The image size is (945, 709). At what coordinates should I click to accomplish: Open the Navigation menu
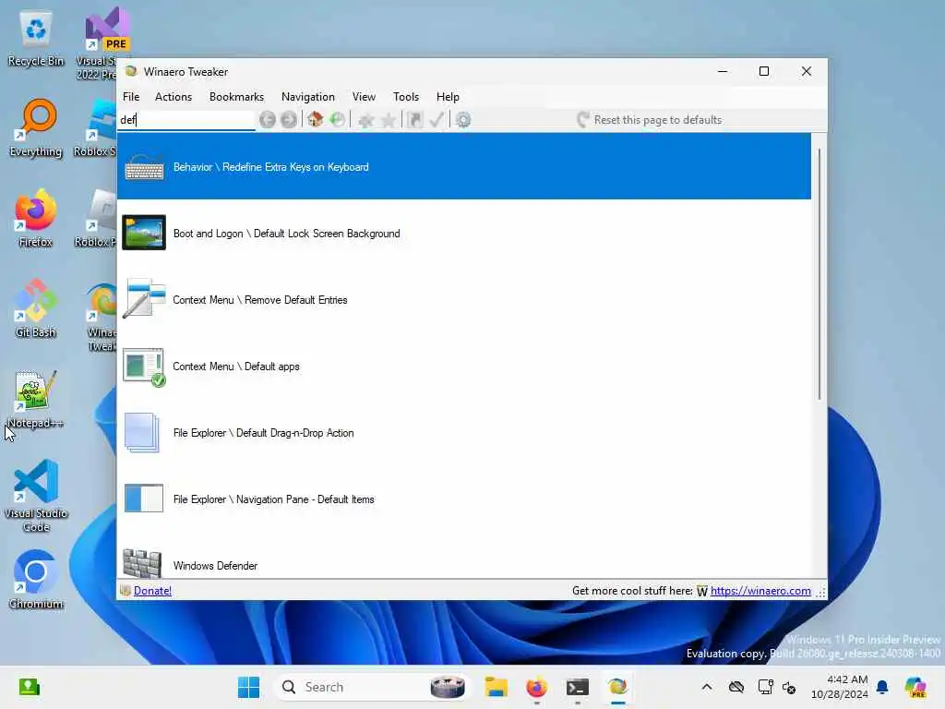(x=308, y=96)
